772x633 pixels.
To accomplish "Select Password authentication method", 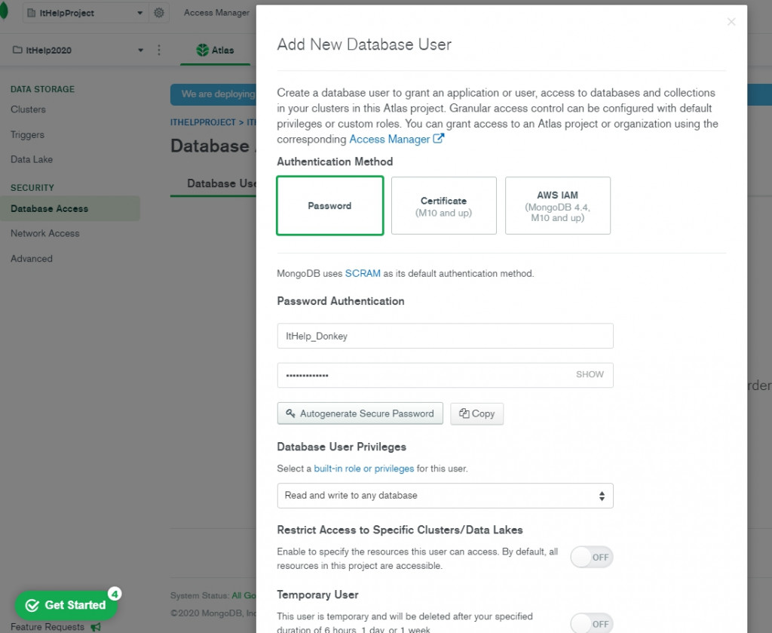I will click(330, 205).
